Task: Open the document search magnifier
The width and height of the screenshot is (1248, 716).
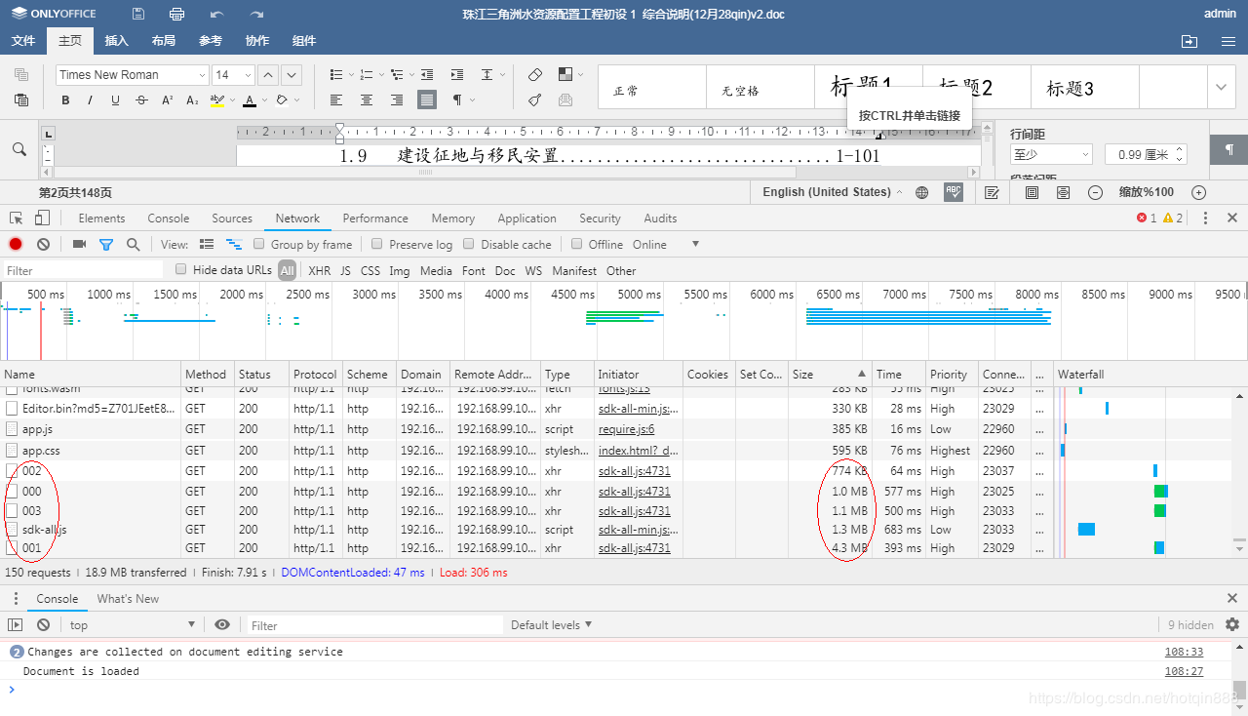Action: tap(19, 149)
